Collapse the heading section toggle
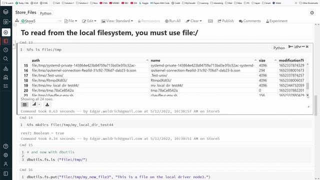 [x=15, y=25]
